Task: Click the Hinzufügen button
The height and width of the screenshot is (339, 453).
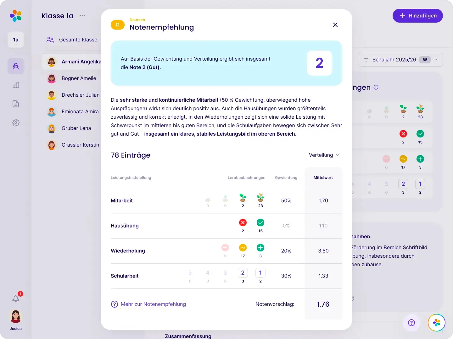Action: [x=417, y=16]
